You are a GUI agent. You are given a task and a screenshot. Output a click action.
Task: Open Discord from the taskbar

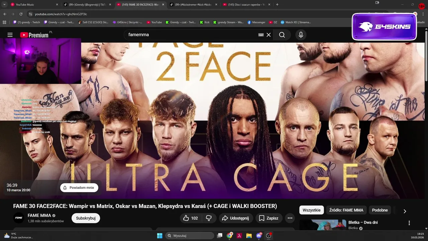coord(259,236)
